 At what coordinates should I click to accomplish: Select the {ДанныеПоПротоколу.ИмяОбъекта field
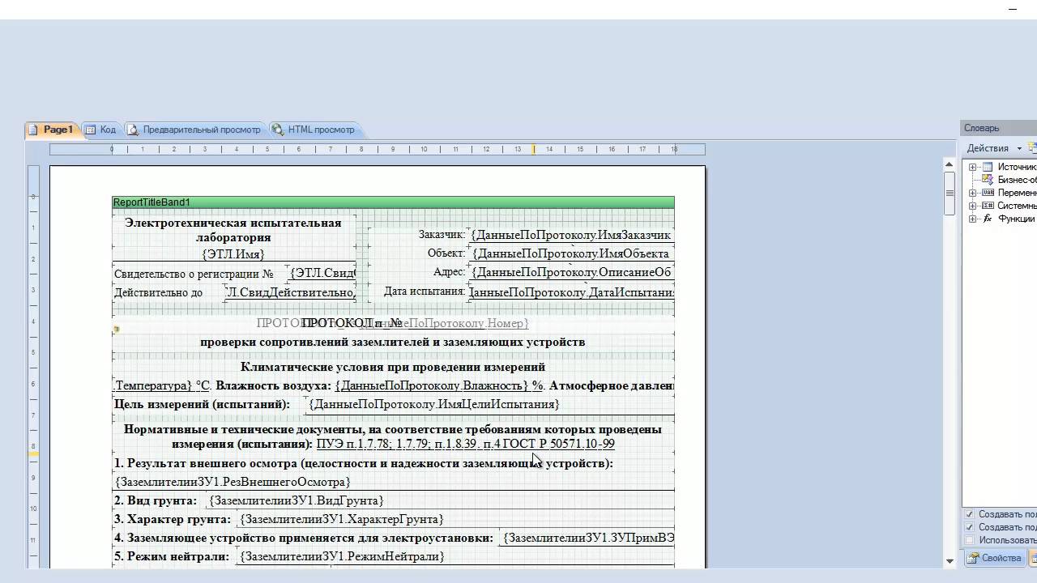pos(571,253)
